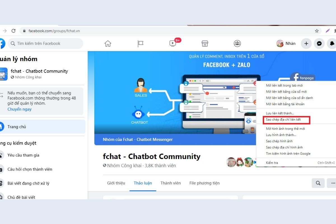Screen dimensions: 336x224
Task: Bookmark this page with the star icon
Action: (317, 31)
